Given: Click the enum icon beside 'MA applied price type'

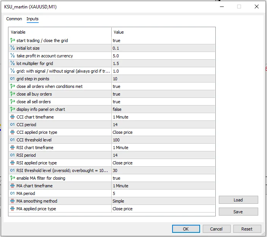Looking at the screenshot, I should 12,209.
